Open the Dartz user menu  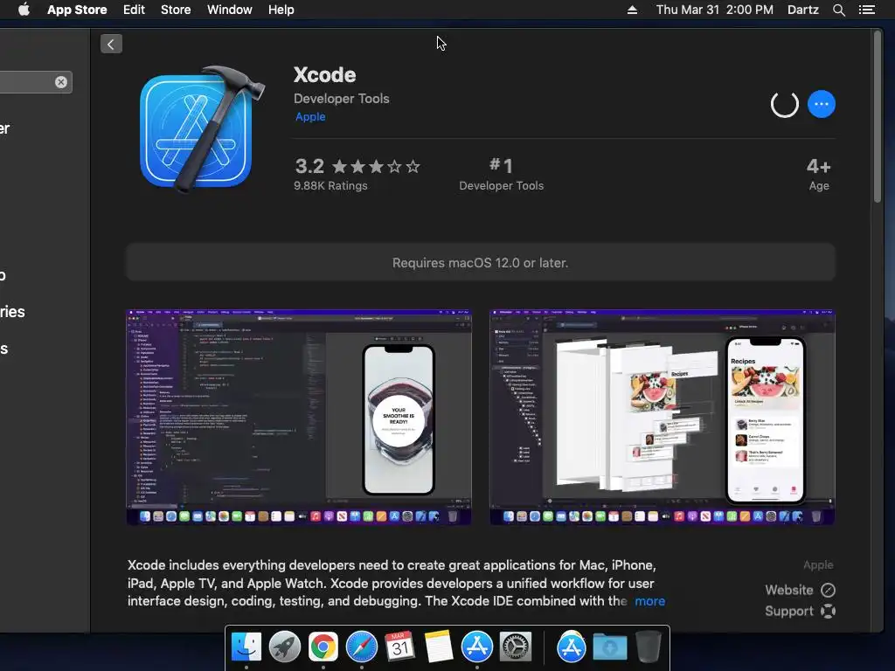pyautogui.click(x=802, y=10)
